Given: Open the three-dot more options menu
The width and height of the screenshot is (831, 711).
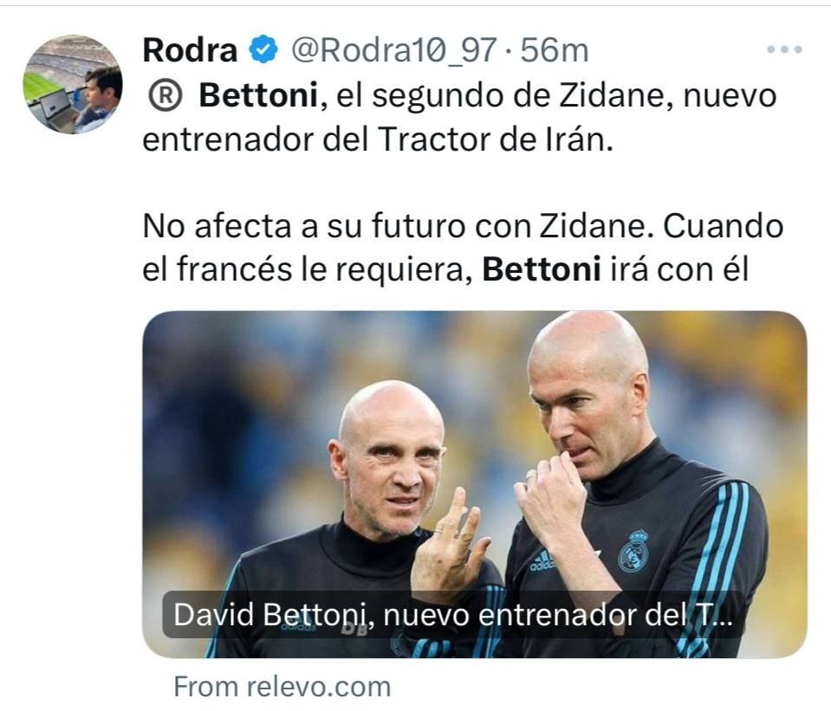Looking at the screenshot, I should click(784, 50).
